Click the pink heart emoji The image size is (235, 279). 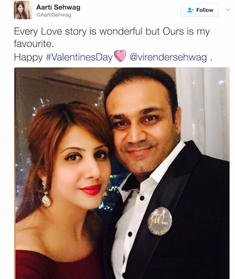[120, 56]
